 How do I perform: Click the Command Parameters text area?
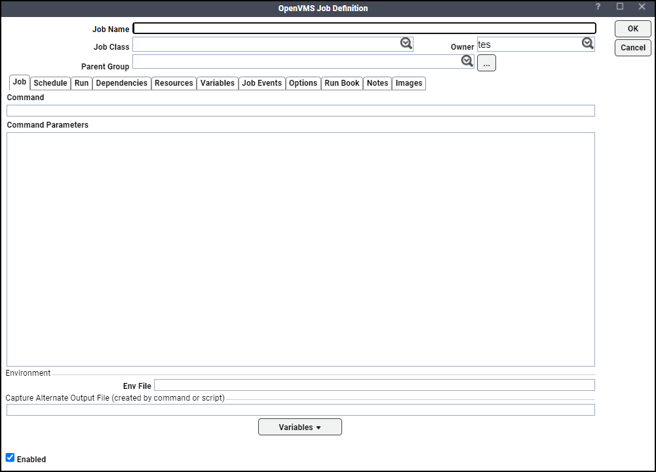(x=300, y=249)
